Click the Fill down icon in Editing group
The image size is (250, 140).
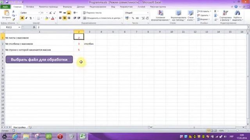(215, 16)
